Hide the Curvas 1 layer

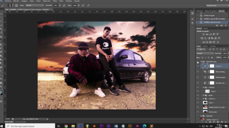198,66
